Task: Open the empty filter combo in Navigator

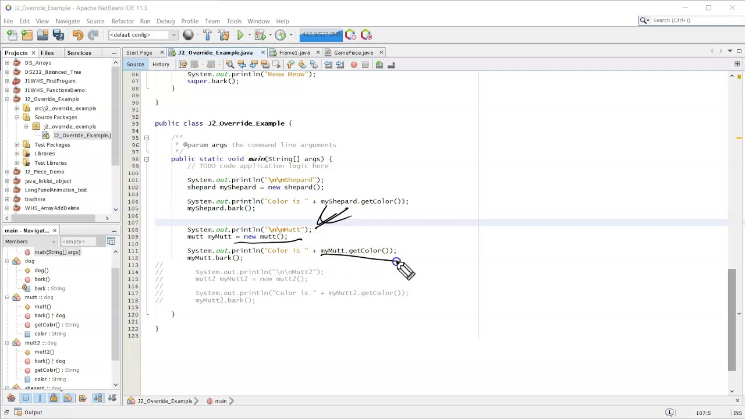Action: tap(83, 242)
